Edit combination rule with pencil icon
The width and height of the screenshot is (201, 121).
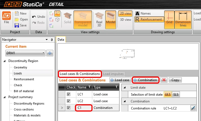193,108
